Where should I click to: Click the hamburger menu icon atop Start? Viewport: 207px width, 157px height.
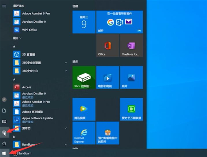pos(4,6)
